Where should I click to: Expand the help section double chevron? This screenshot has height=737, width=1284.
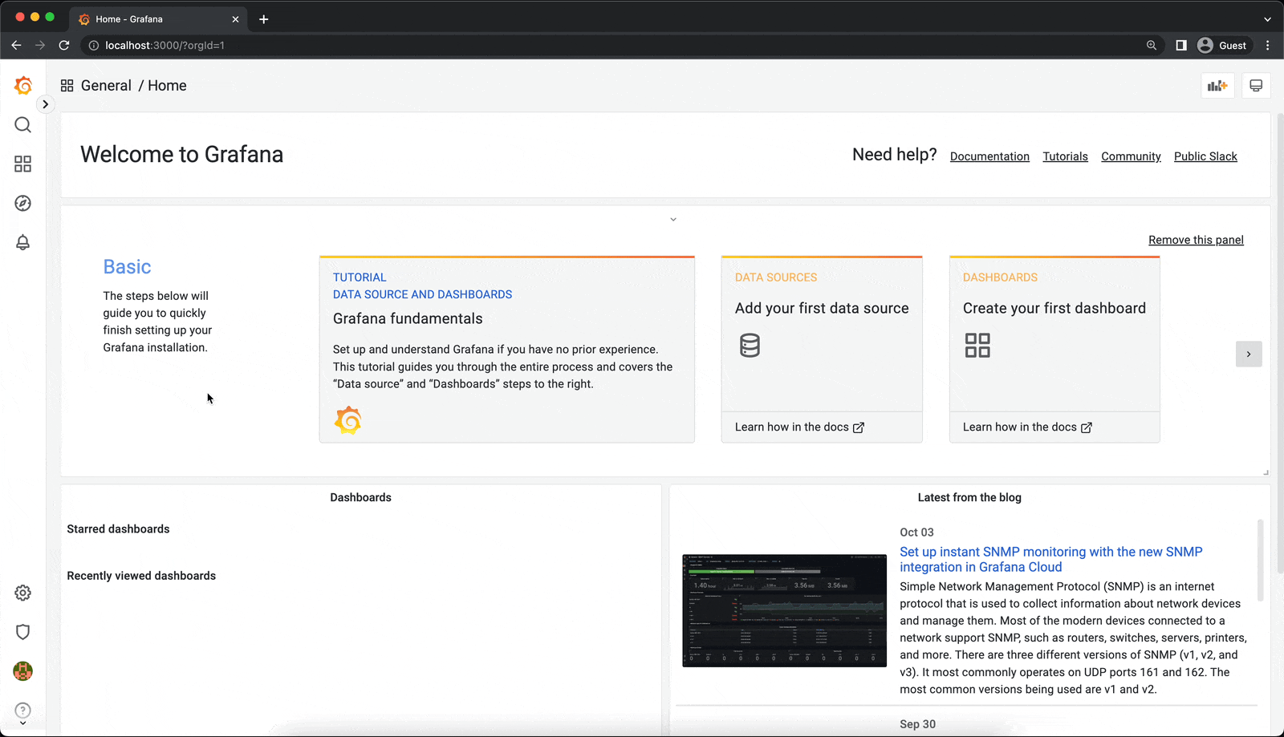(22, 723)
